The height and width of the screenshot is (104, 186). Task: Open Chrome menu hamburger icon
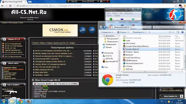pos(185,6)
